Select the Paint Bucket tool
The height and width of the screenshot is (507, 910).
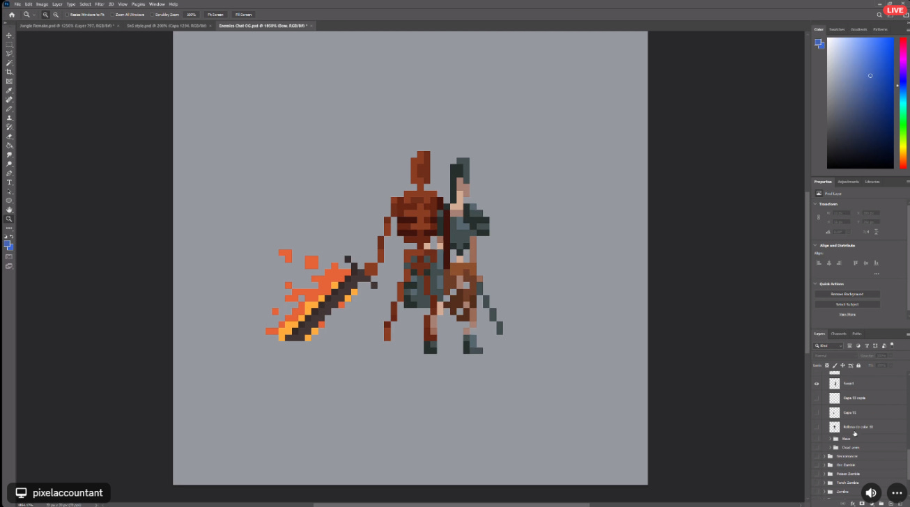coord(9,146)
